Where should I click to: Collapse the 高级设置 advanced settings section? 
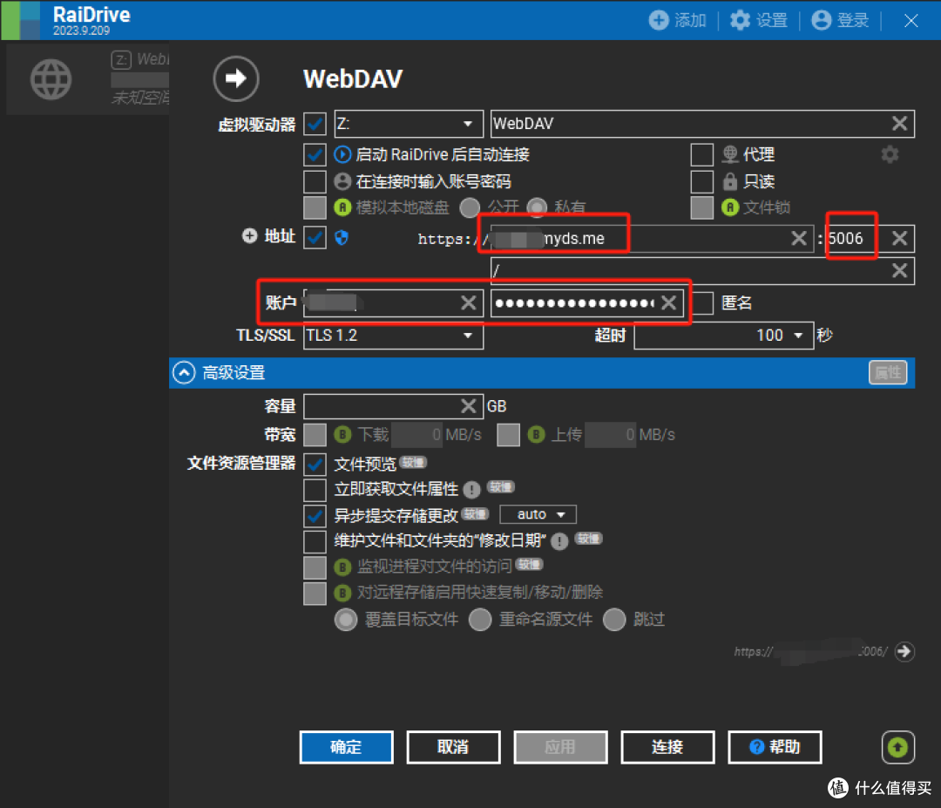[184, 372]
